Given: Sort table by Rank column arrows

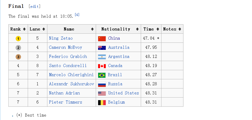Looking at the screenshot, I should pyautogui.click(x=24, y=29).
